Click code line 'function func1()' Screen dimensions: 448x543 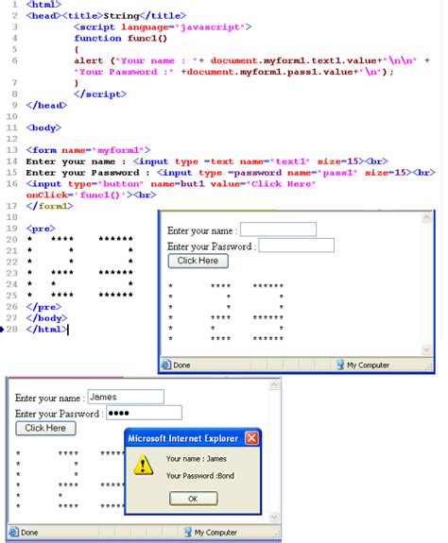click(121, 38)
